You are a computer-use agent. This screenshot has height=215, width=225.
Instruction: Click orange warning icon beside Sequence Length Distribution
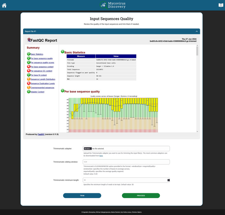click(x=29, y=79)
